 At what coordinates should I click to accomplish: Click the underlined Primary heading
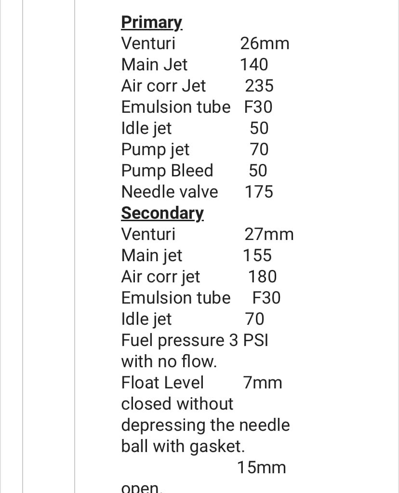tap(151, 23)
